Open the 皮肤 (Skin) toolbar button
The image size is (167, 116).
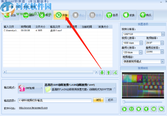[x=129, y=15]
